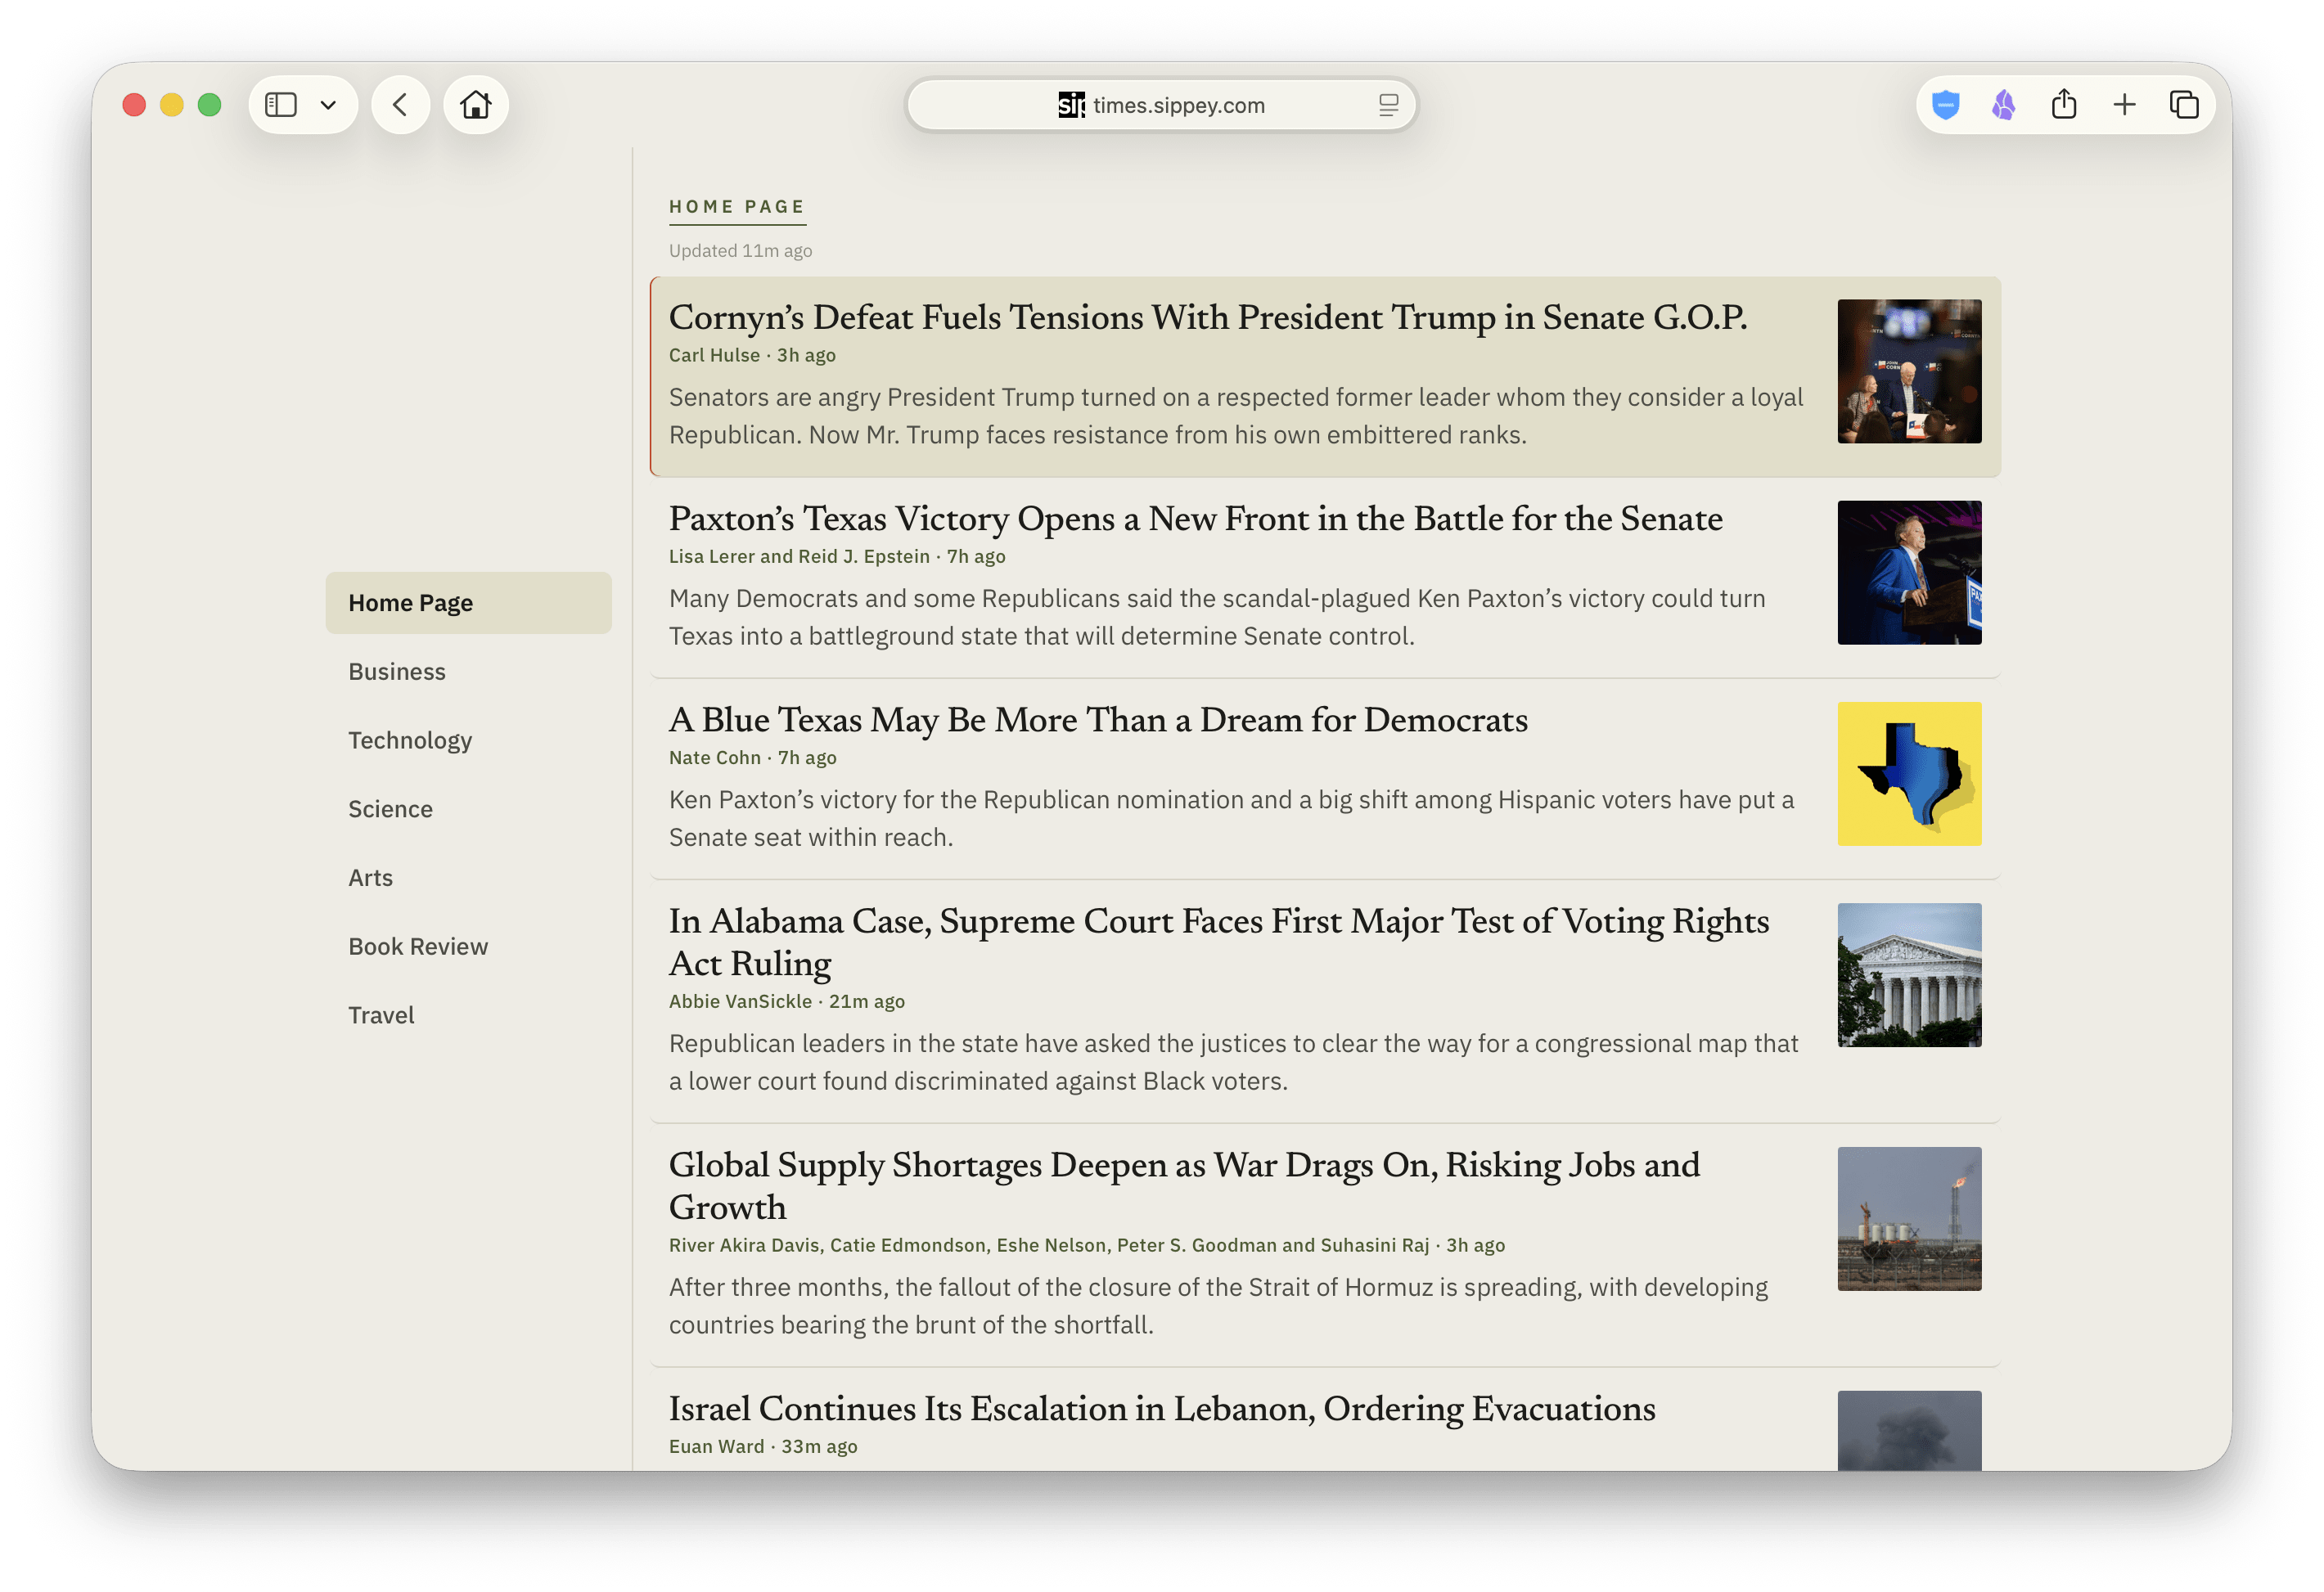The image size is (2324, 1592).
Task: Click summary 'Senators are angry President Trump'
Action: click(1236, 417)
